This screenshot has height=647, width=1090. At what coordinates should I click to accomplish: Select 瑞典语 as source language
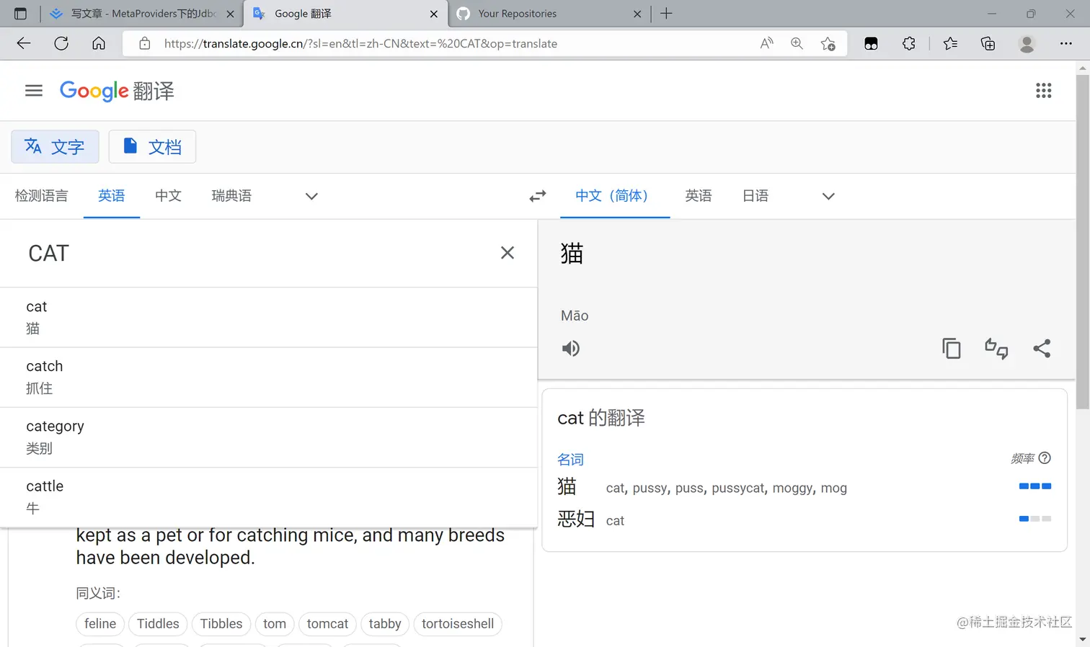[231, 196]
